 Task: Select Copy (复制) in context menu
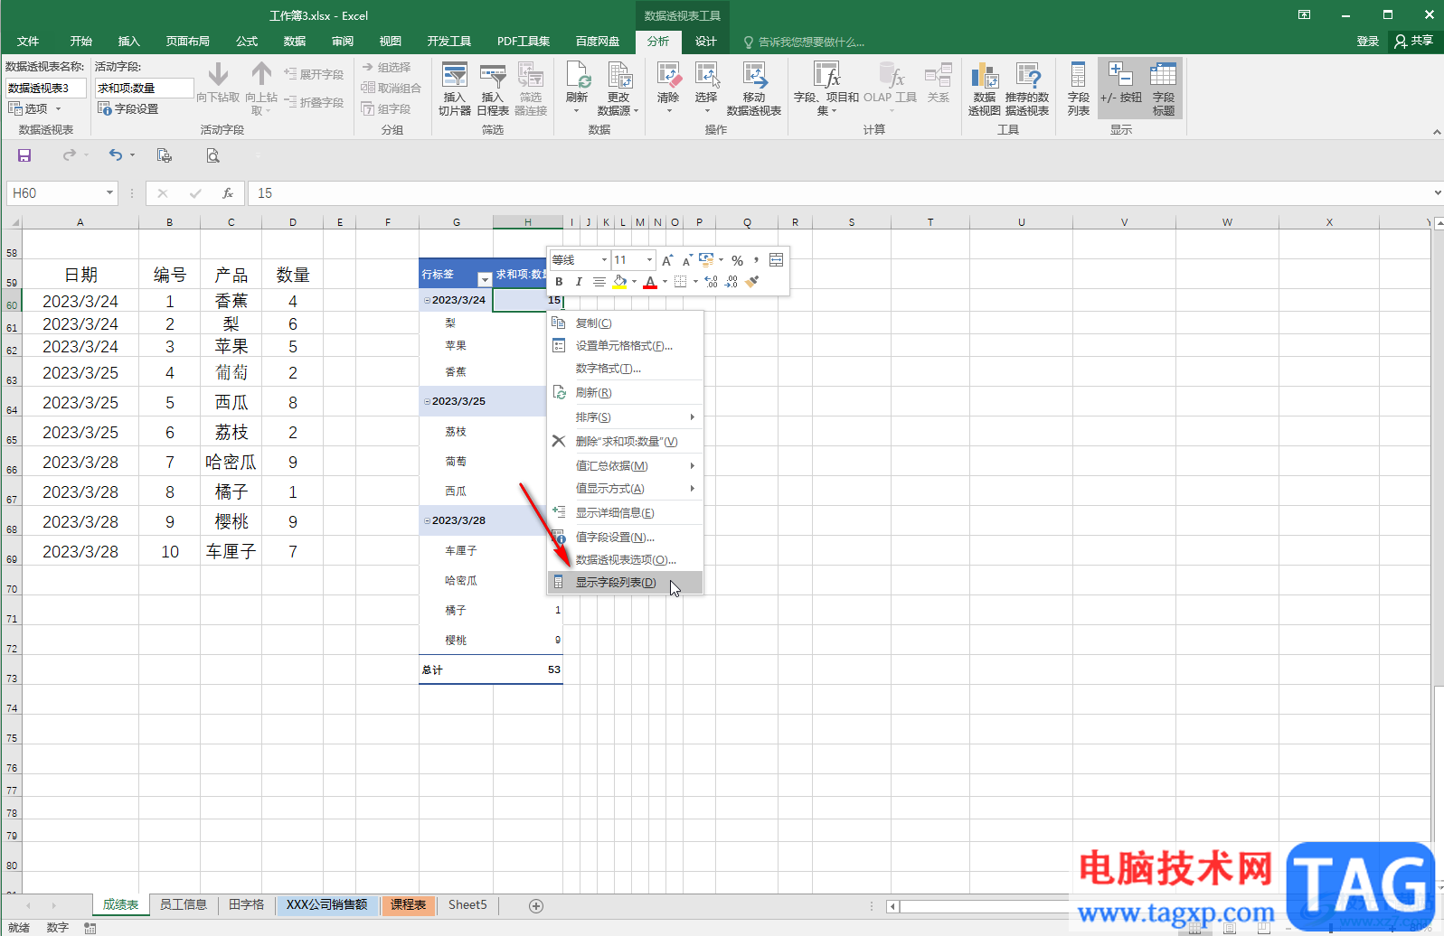click(x=625, y=323)
